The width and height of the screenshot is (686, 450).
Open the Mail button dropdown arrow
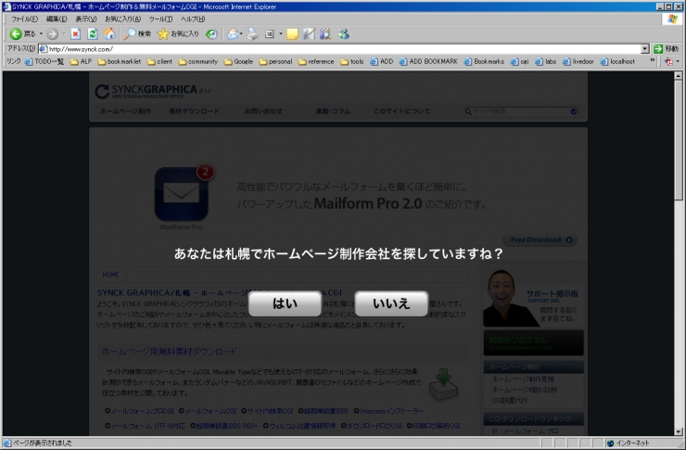point(241,33)
